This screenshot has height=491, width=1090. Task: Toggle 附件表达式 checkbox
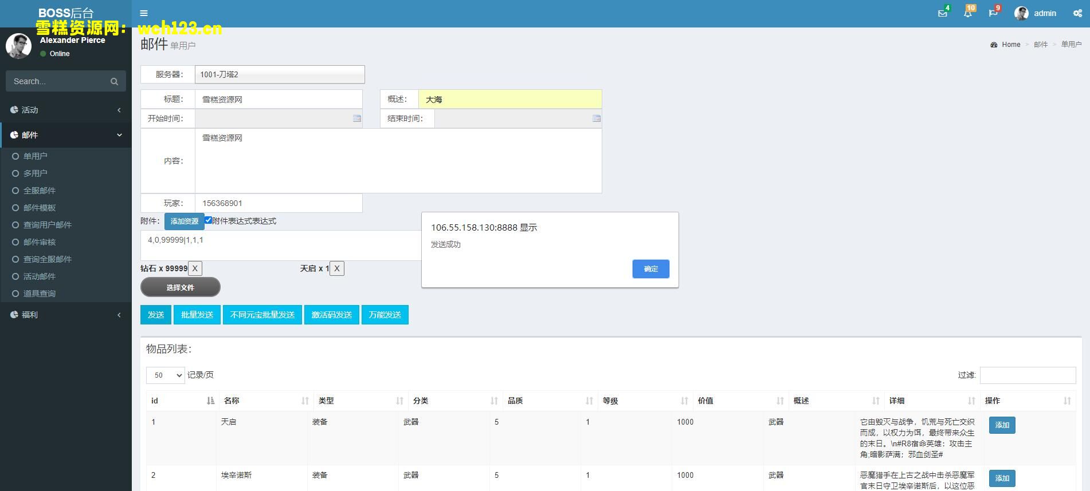(208, 220)
